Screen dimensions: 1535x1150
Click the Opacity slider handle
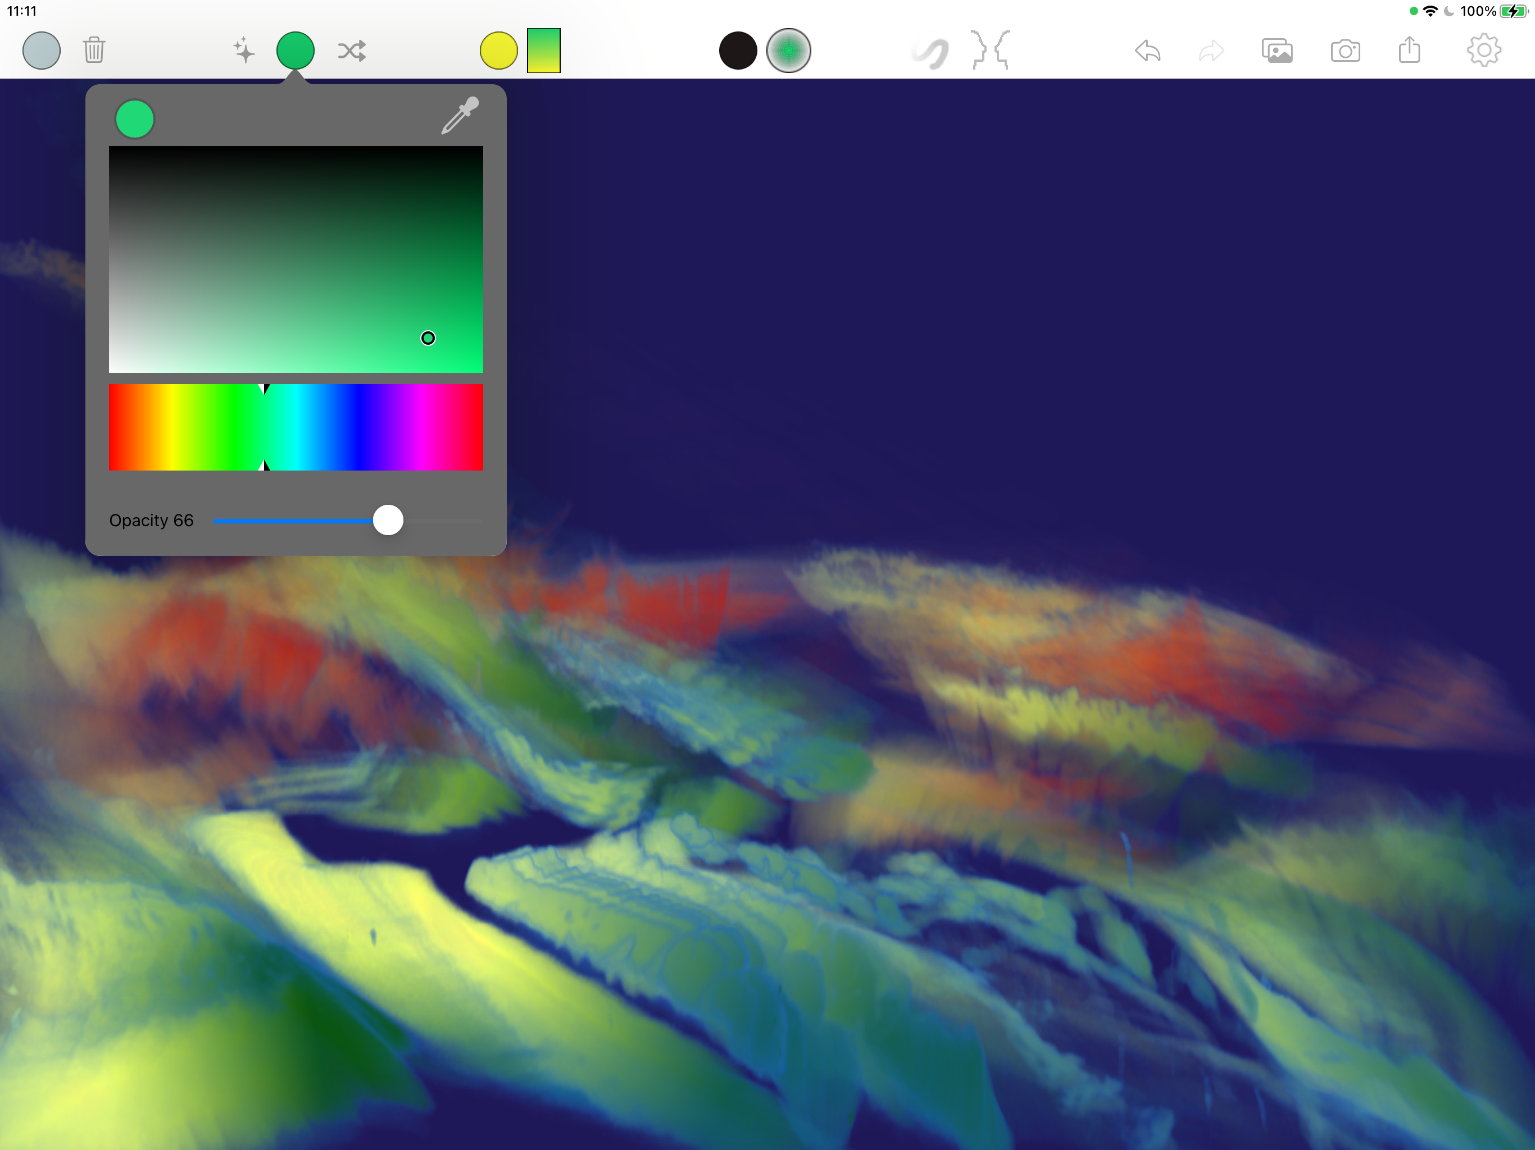click(388, 520)
